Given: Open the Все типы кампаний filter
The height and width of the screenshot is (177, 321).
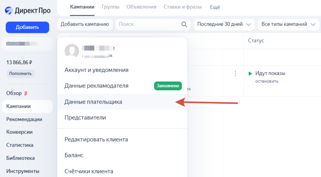Looking at the screenshot, I should click(x=288, y=24).
